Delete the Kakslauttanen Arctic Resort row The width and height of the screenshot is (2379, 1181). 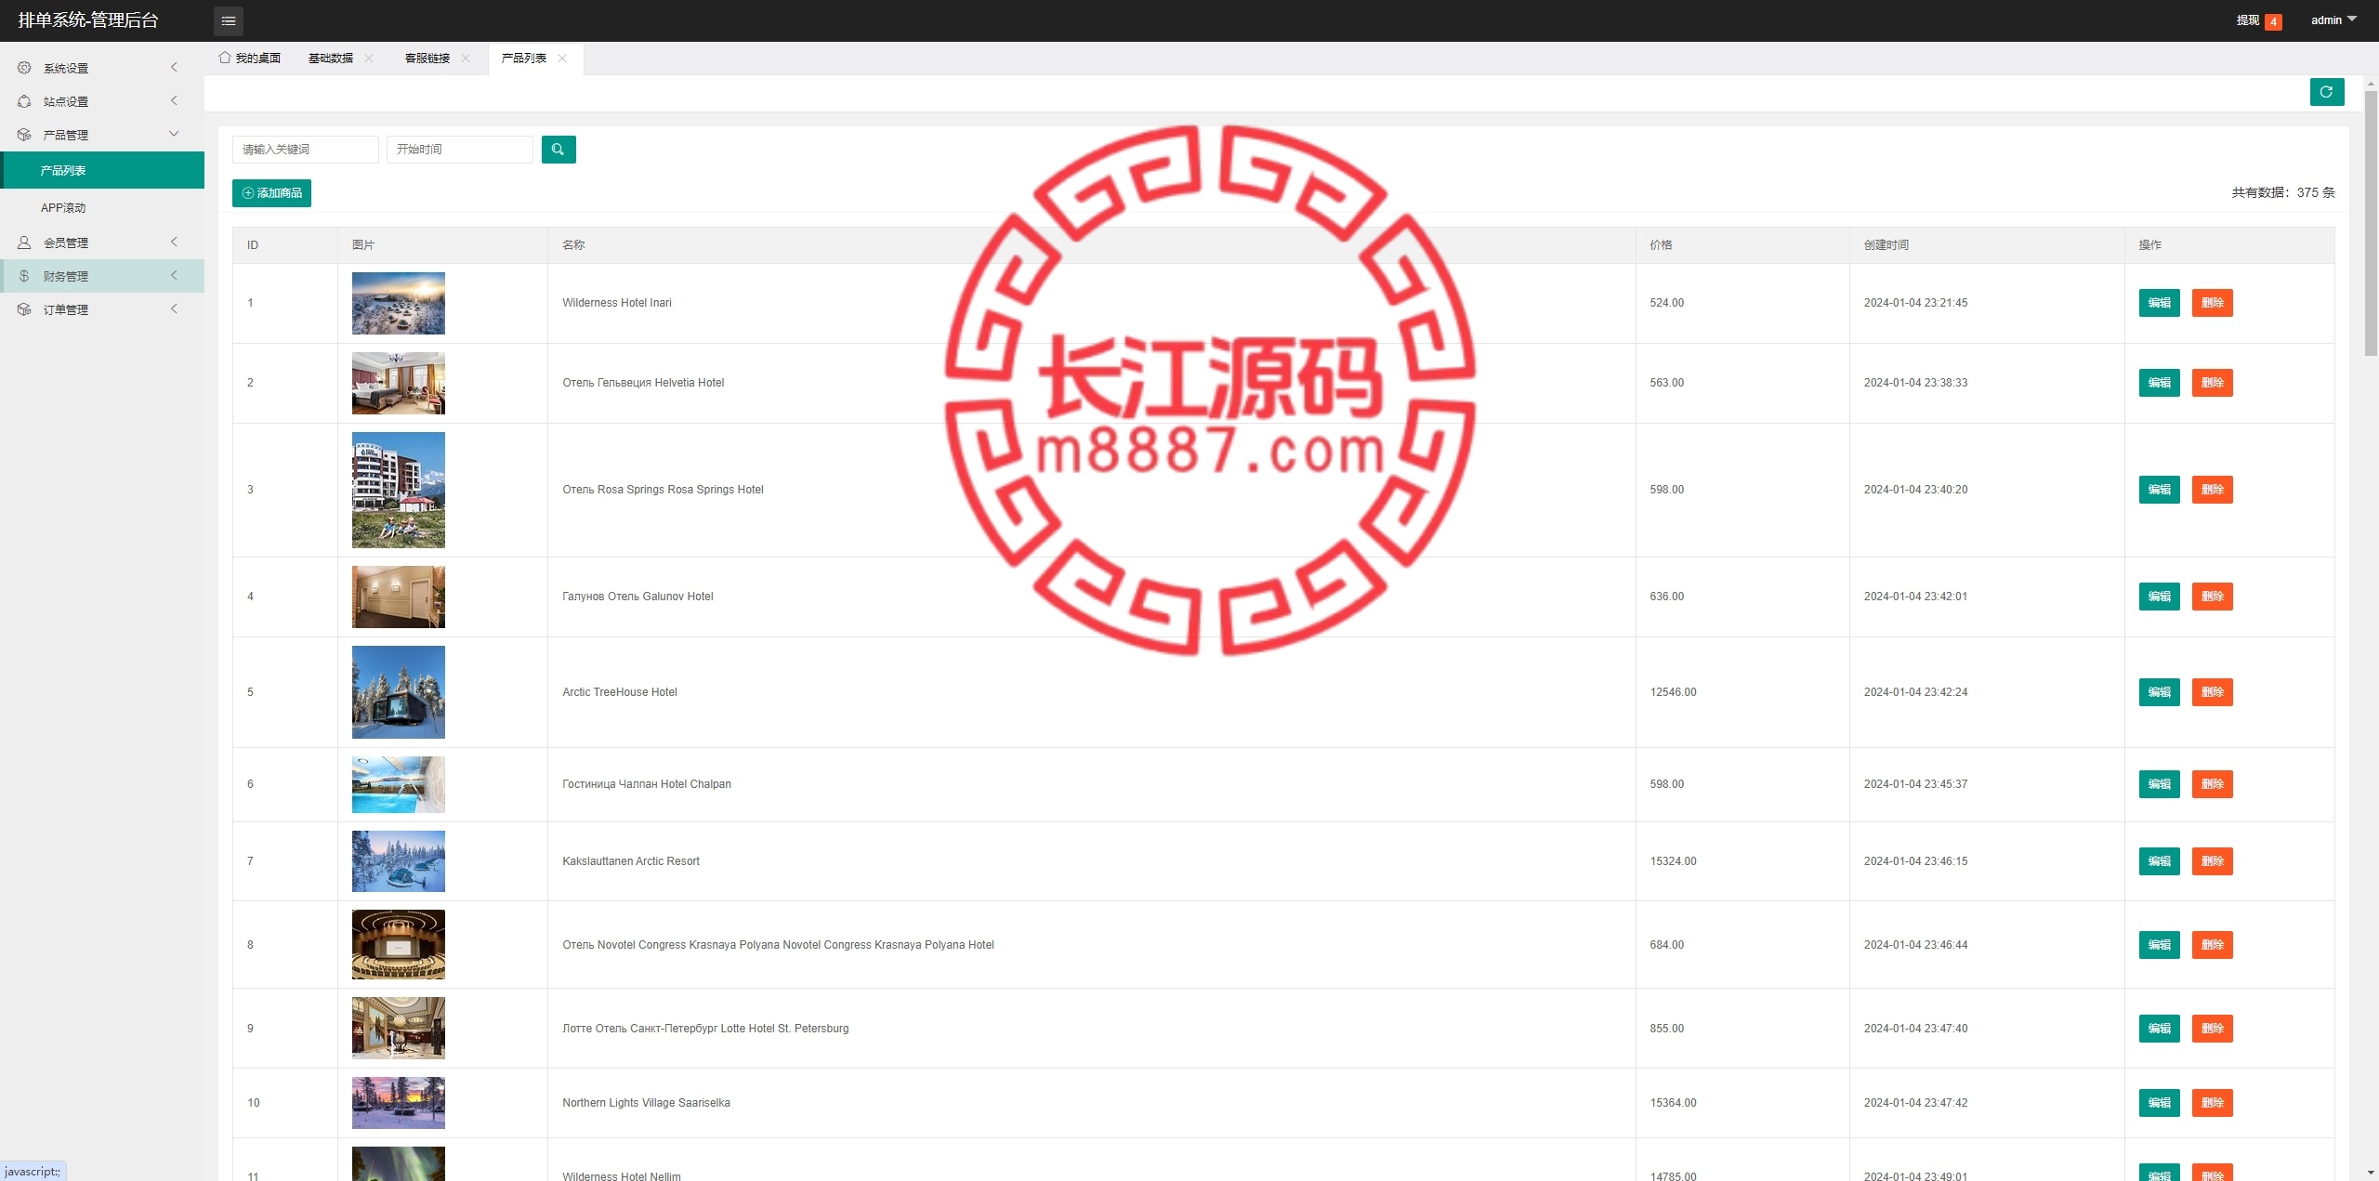point(2212,861)
